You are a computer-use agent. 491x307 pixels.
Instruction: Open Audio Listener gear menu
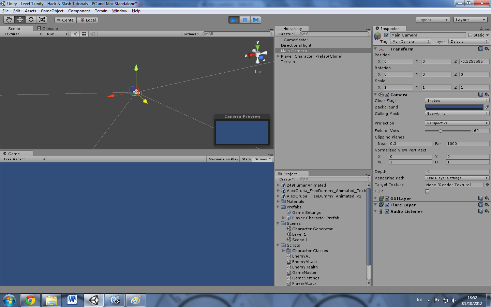click(487, 211)
